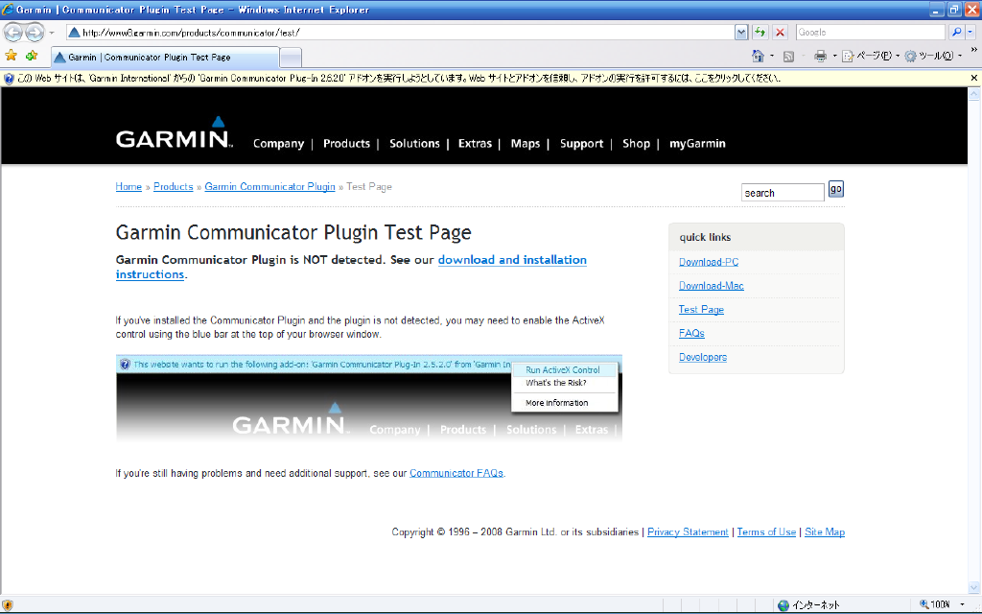Viewport: 982px width, 614px height.
Task: Click the vertical scrollbar up arrow
Action: tap(974, 94)
